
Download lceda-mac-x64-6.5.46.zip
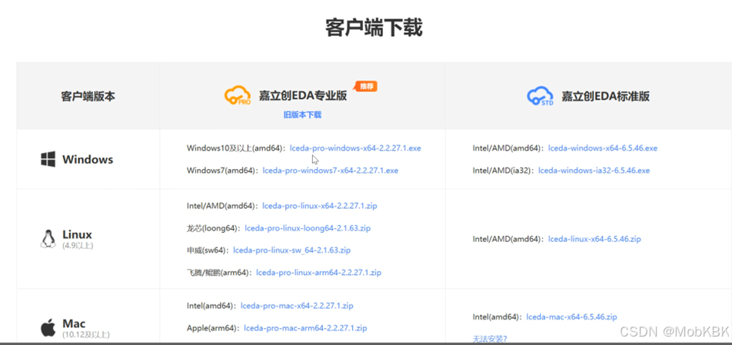[571, 317]
